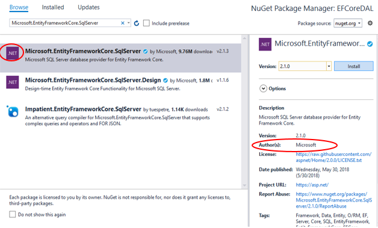378x228 pixels.
Task: Enable Include prerelease checkbox
Action: (146, 23)
